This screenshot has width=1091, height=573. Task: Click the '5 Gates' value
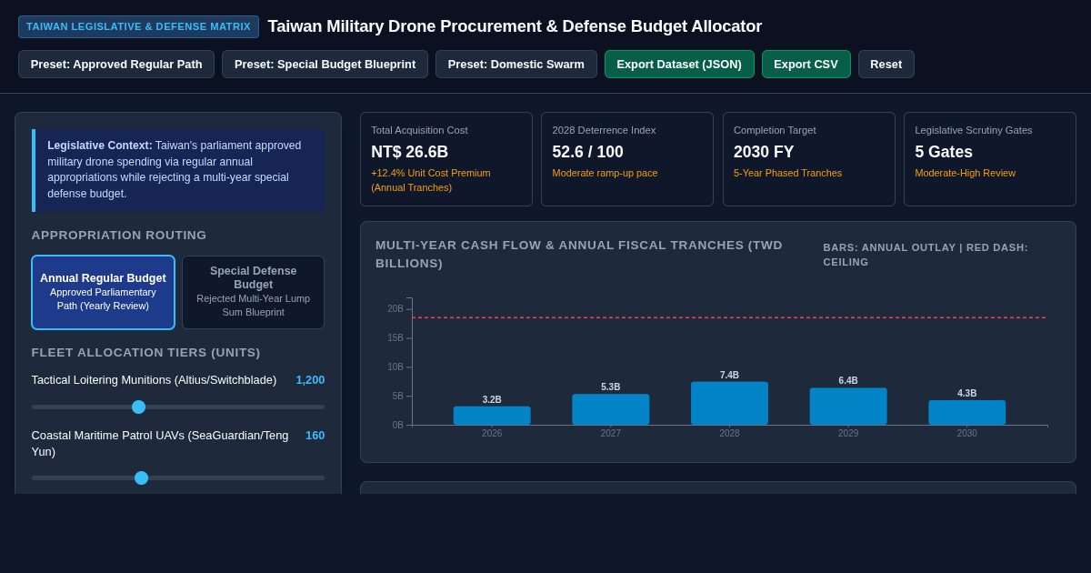[x=944, y=152]
